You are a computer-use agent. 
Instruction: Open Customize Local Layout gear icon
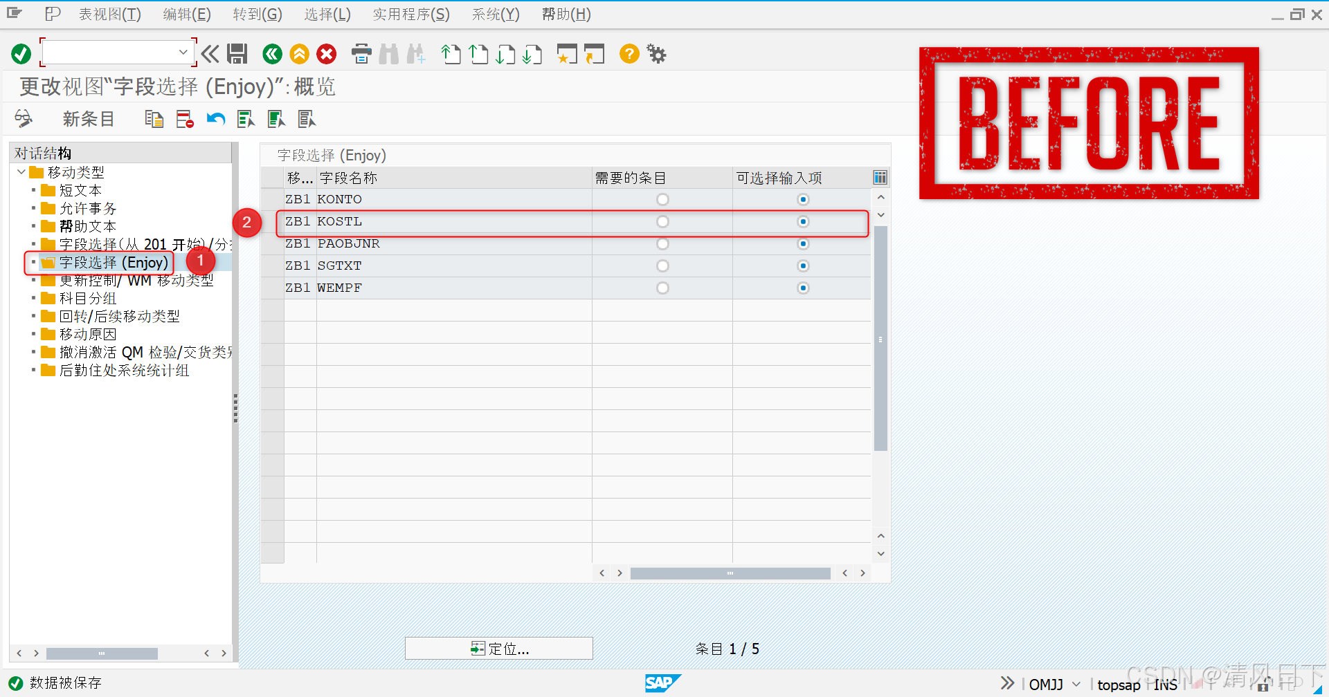pyautogui.click(x=656, y=54)
